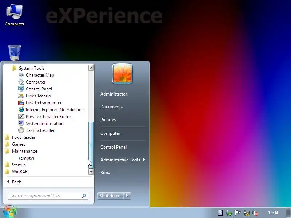Image resolution: width=291 pixels, height=218 pixels.
Task: Click the (empty) entry under Maintenance
Action: tap(27, 158)
